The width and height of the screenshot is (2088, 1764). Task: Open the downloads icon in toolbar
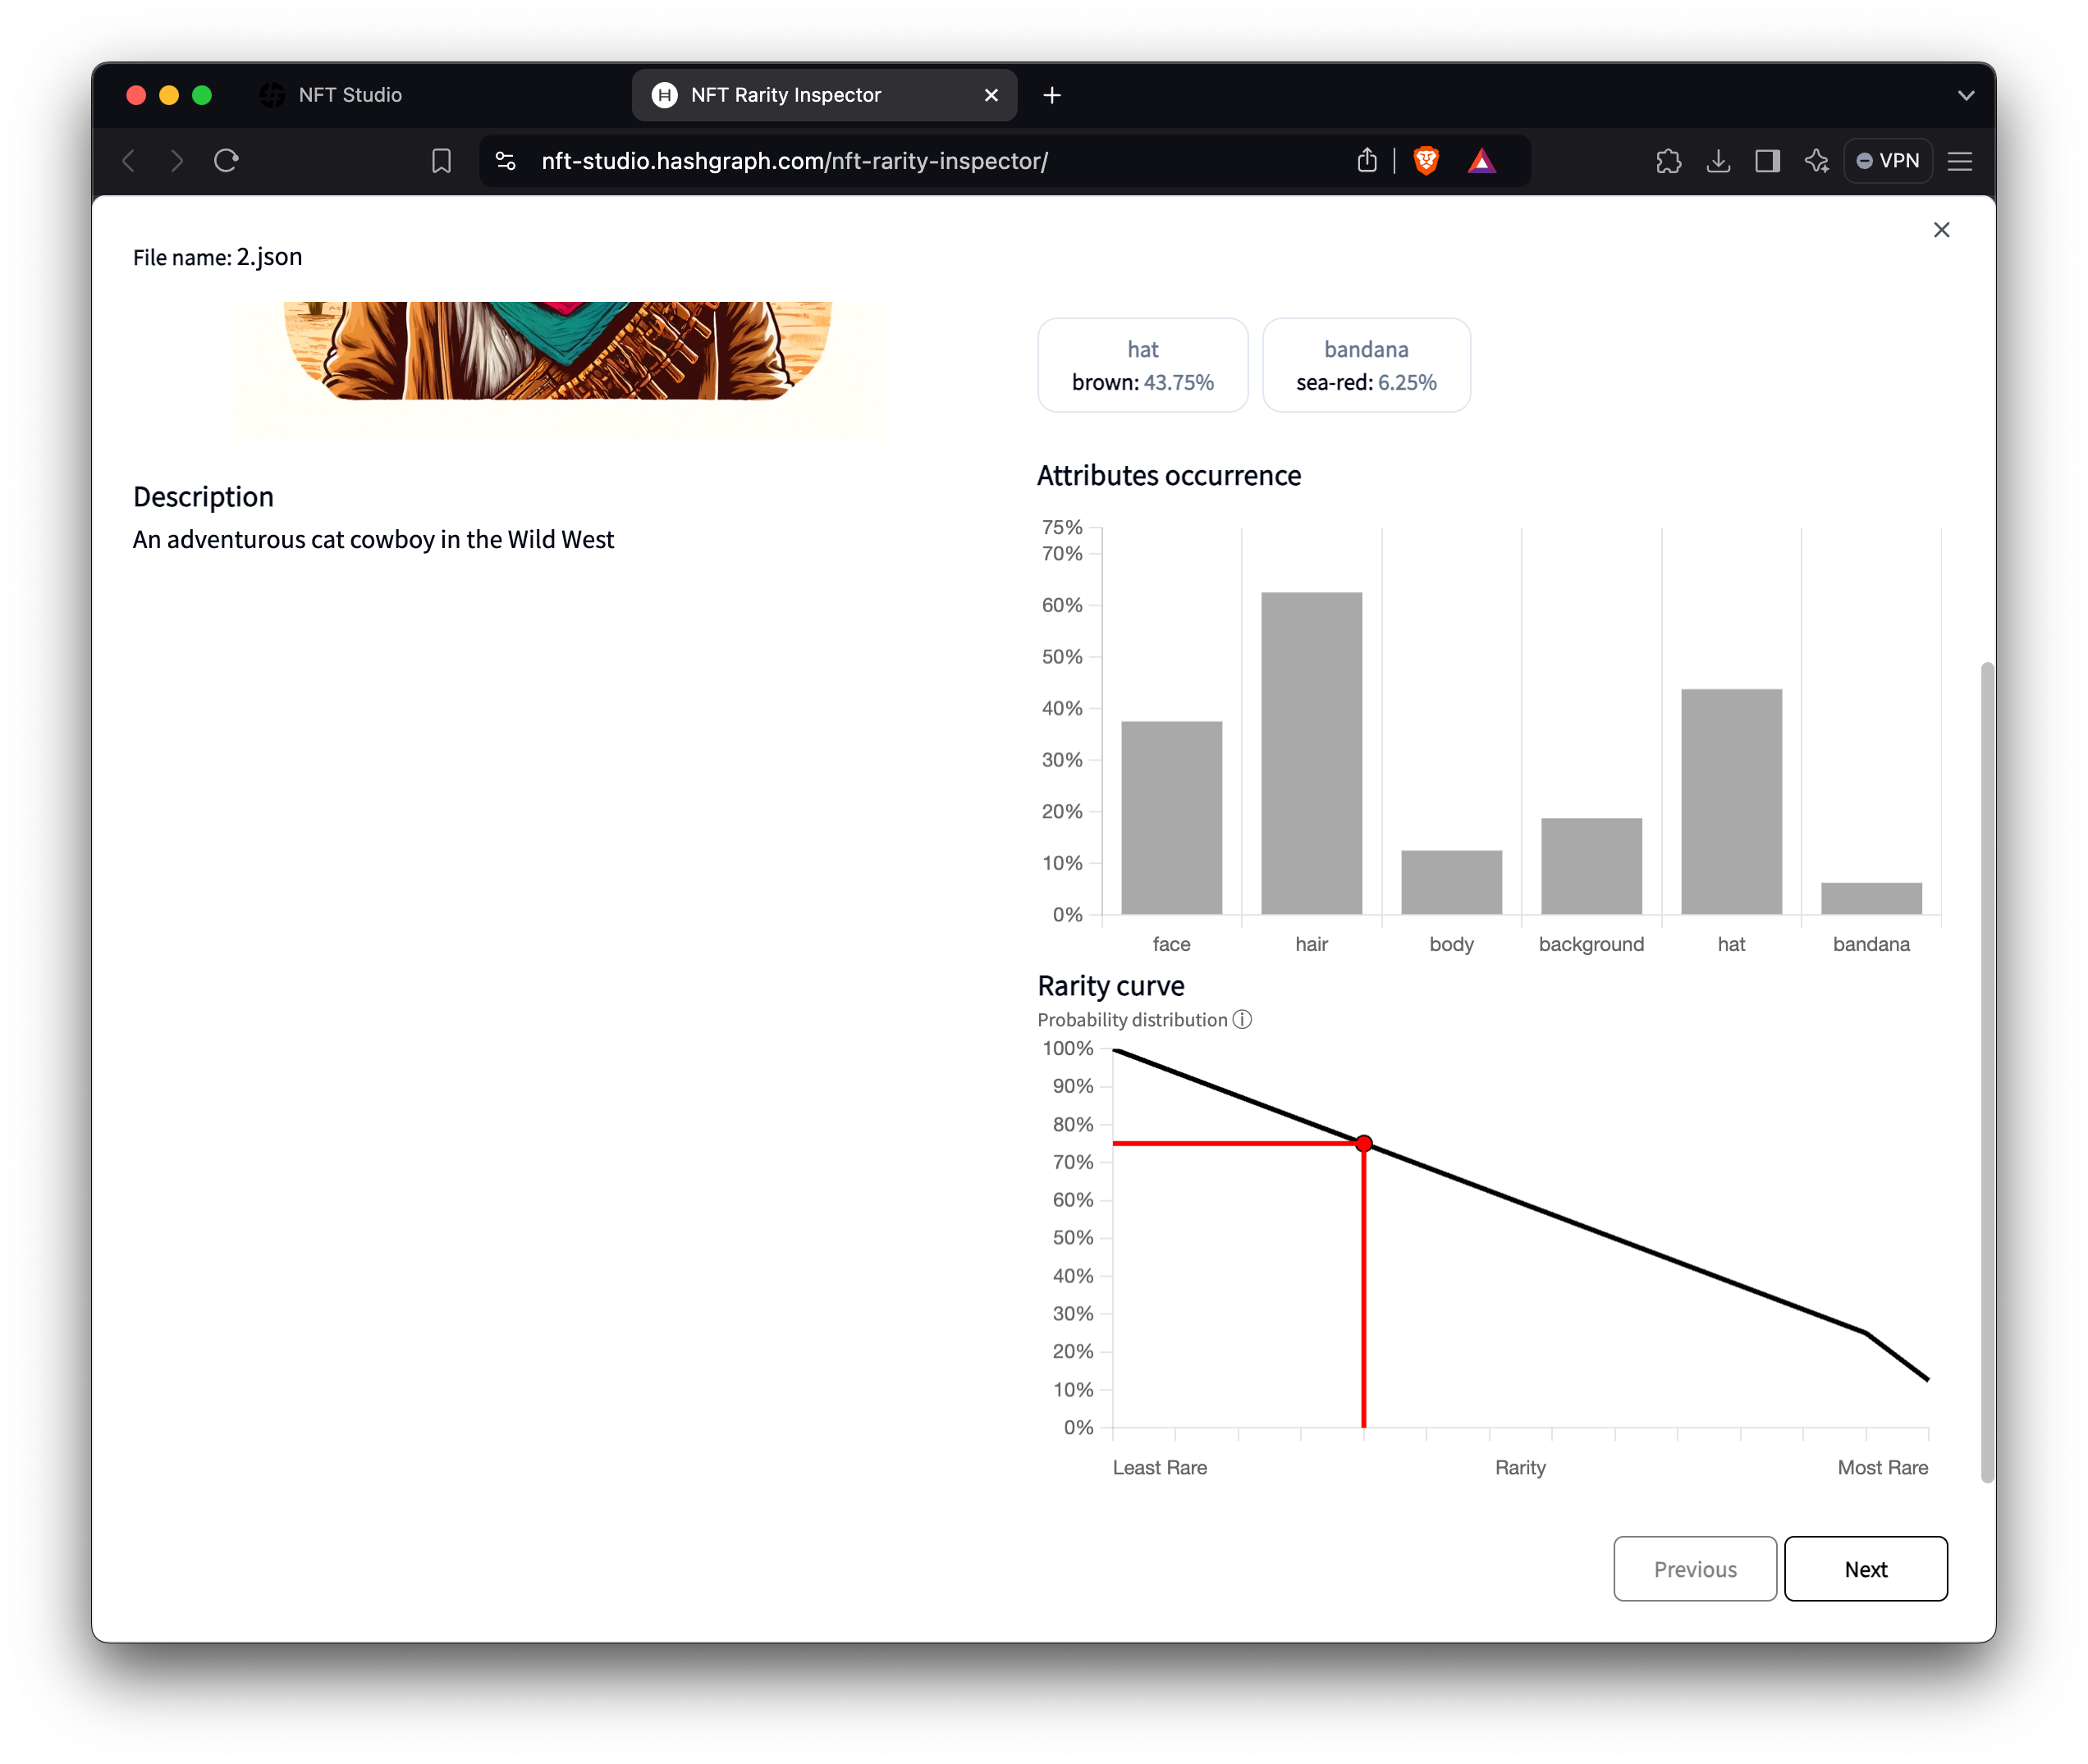[x=1718, y=161]
